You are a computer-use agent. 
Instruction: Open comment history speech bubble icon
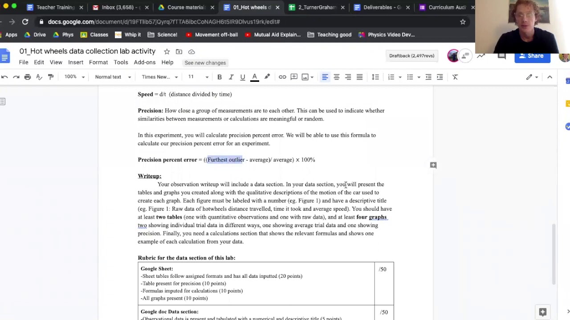tap(502, 56)
